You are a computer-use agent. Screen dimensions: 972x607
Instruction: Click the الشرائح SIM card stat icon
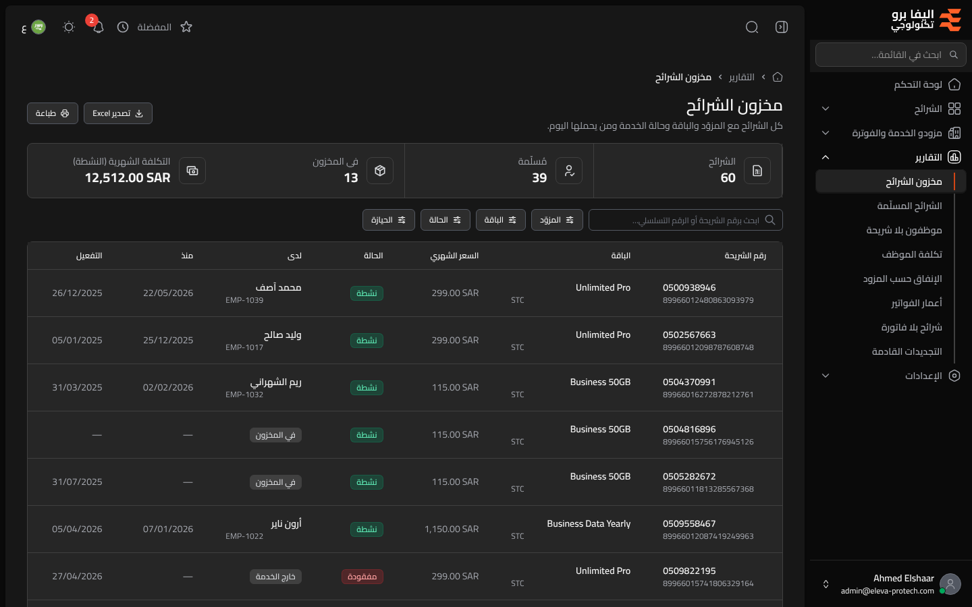click(x=757, y=171)
